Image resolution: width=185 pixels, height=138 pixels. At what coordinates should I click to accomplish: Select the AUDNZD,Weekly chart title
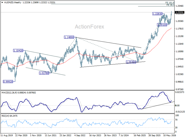click(x=13, y=2)
